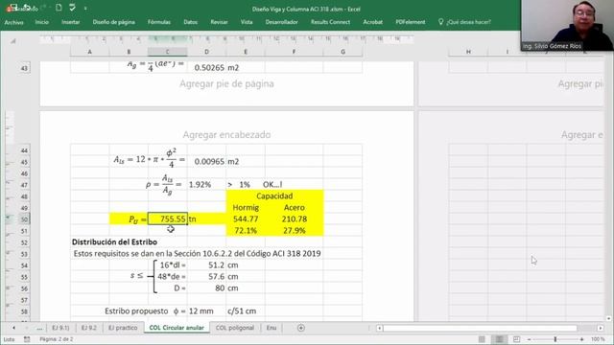Click the lightbulb Tell Me icon
The width and height of the screenshot is (614, 345).
(x=440, y=22)
